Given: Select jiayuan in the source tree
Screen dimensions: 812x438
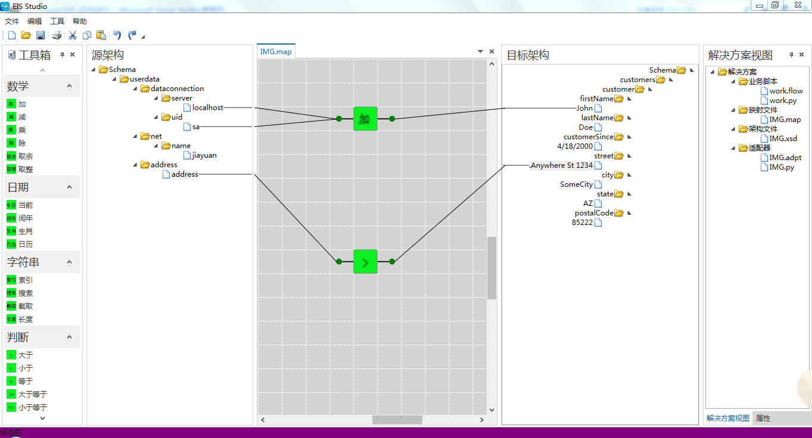Looking at the screenshot, I should coord(204,155).
